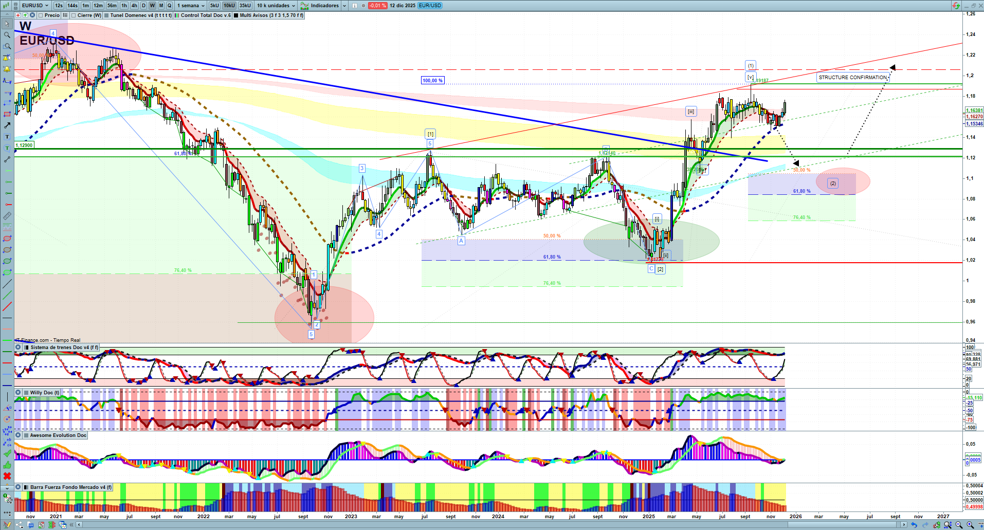Screen dimensions: 984x530
Task: Select the magnifier zoom tool in the left toolbar
Action: point(7,35)
